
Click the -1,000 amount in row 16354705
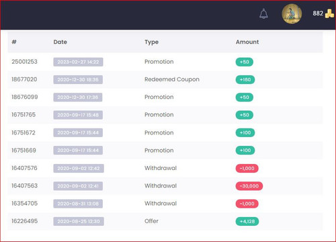tap(247, 204)
